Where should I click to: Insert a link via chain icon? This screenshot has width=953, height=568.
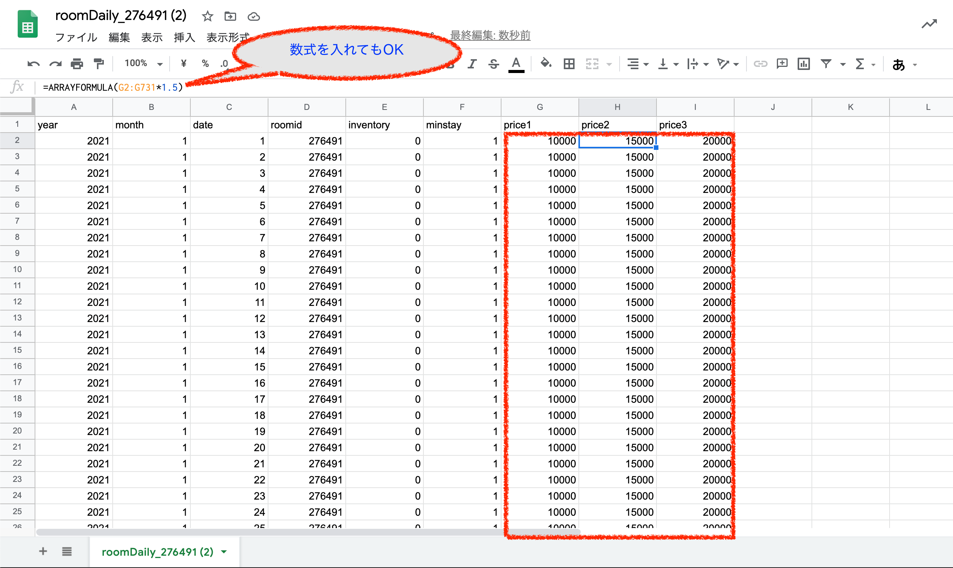[x=760, y=64]
